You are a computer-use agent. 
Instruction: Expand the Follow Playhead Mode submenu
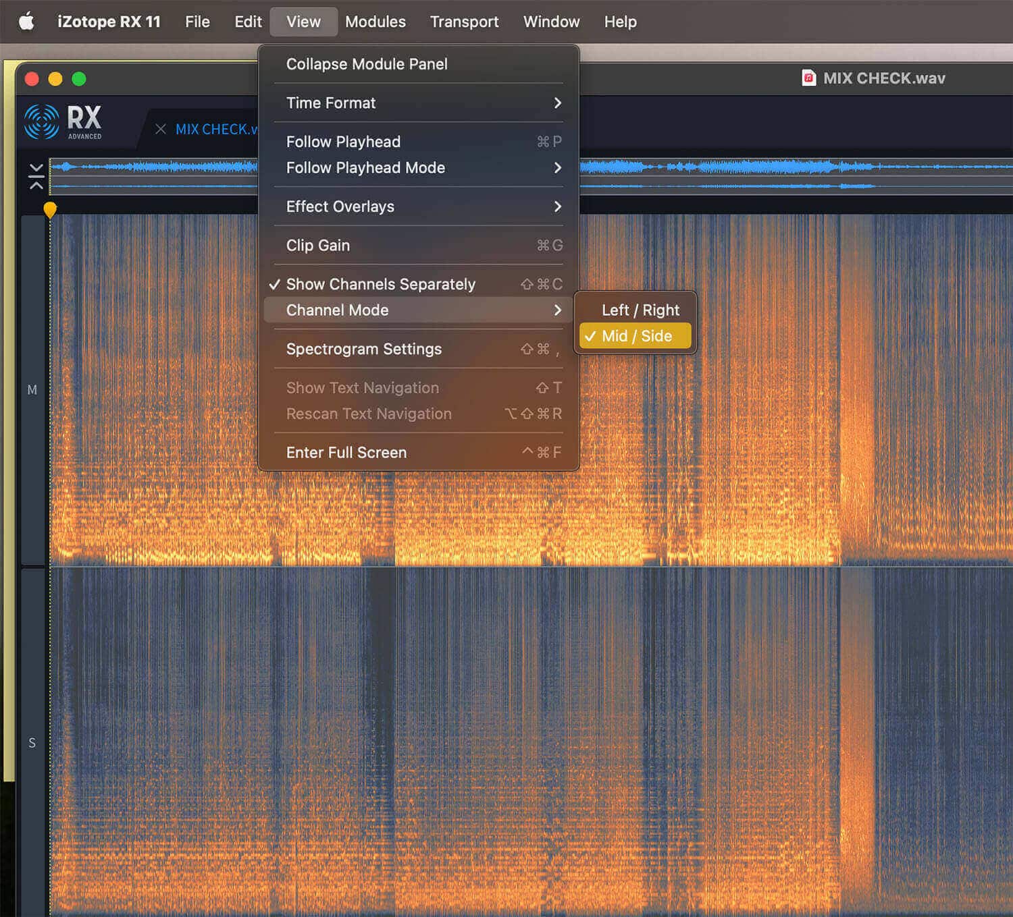pos(419,168)
